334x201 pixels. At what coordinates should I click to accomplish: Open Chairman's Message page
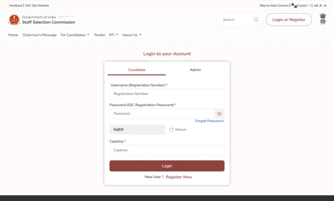pyautogui.click(x=40, y=35)
